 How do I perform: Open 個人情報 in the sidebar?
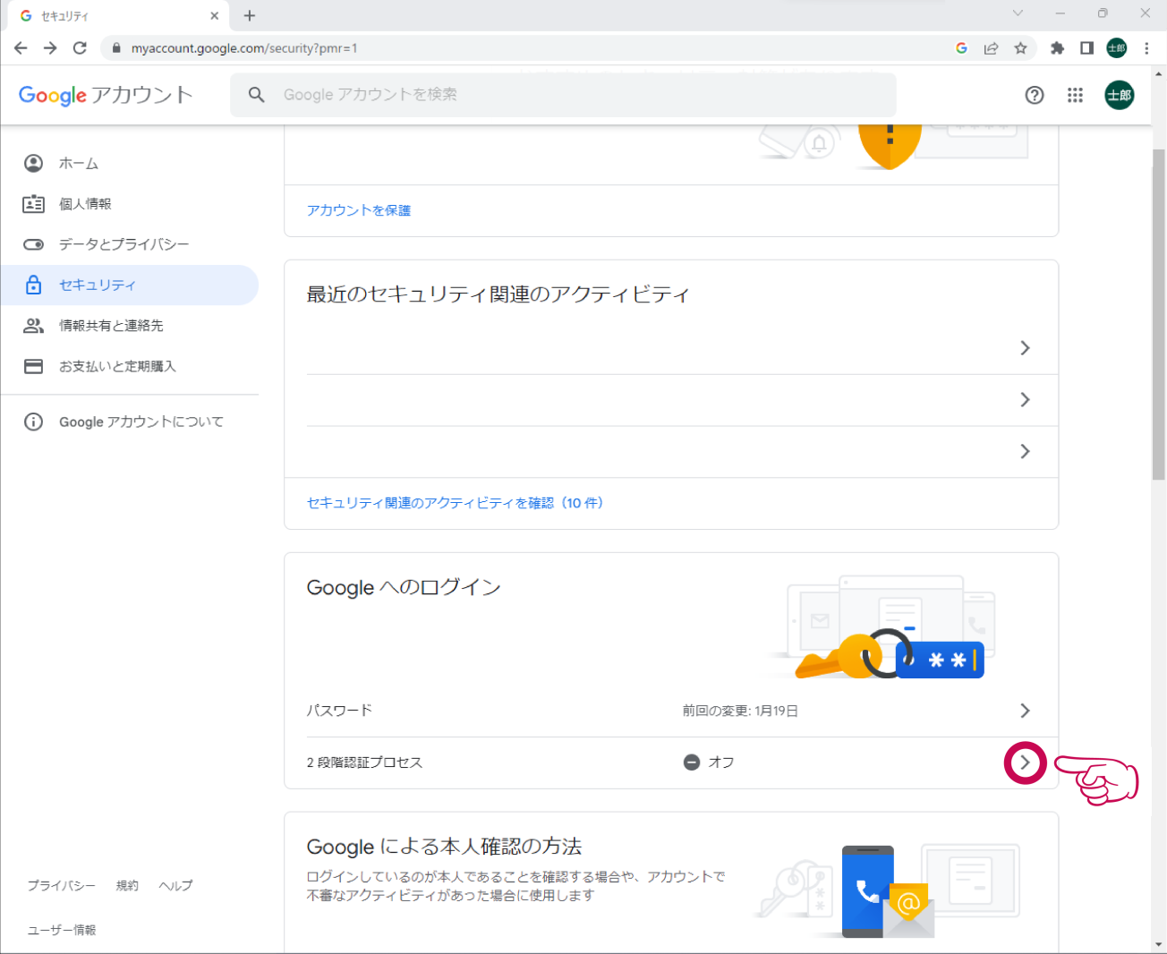pos(130,204)
